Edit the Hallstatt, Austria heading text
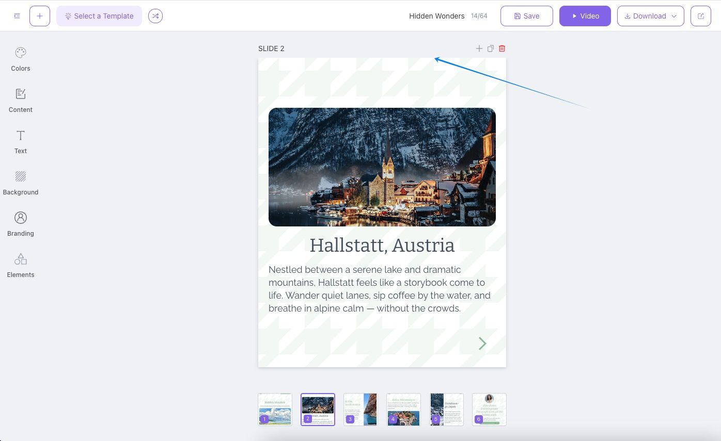The height and width of the screenshot is (441, 721). tap(382, 246)
